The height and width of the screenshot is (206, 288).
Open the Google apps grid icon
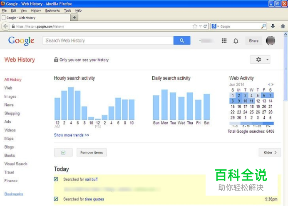tap(224, 41)
